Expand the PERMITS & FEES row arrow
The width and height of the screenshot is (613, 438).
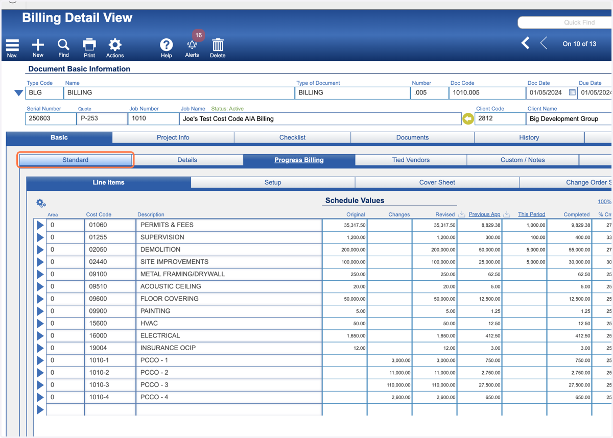[x=40, y=225]
